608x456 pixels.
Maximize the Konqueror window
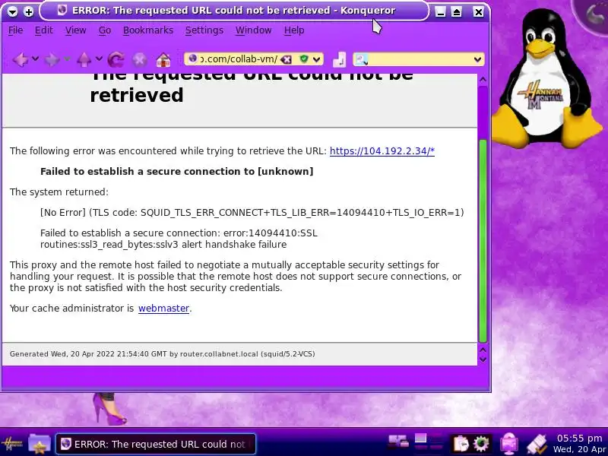457,12
